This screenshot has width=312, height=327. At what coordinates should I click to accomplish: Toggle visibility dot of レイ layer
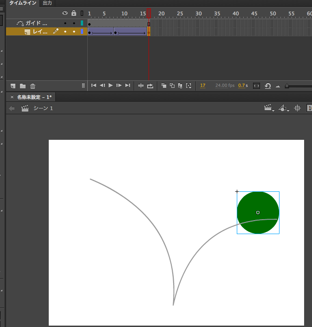click(x=65, y=32)
